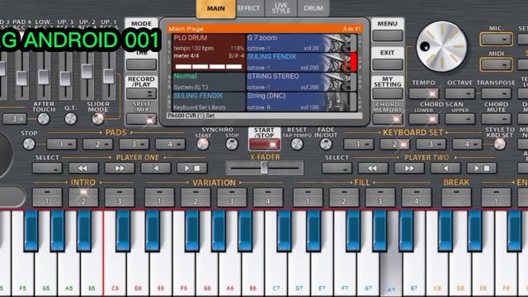This screenshot has width=528, height=297.
Task: Trigger PAD 2
Action: [x=97, y=144]
